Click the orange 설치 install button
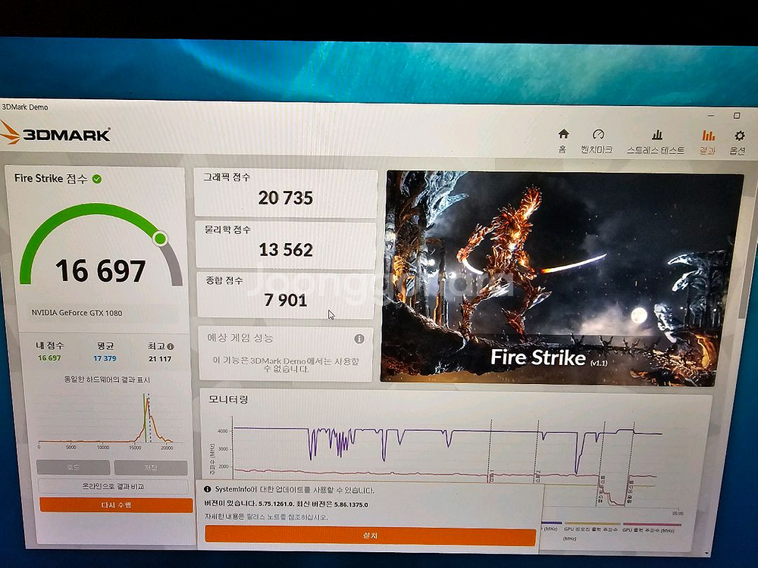The height and width of the screenshot is (568, 758). (371, 535)
